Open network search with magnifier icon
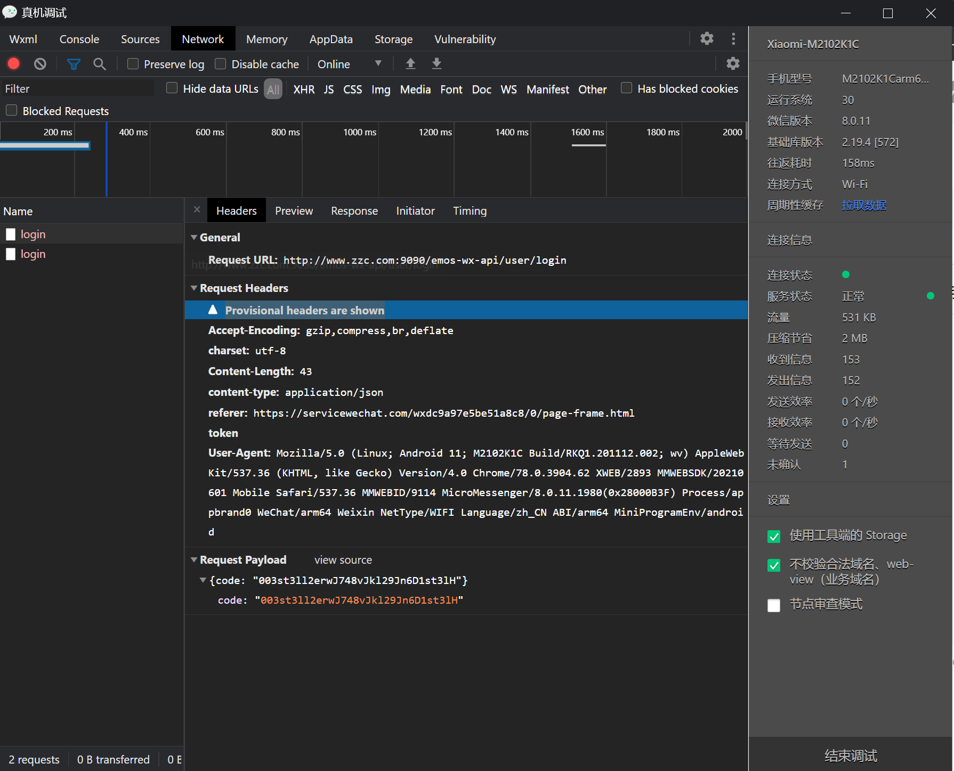 (99, 64)
